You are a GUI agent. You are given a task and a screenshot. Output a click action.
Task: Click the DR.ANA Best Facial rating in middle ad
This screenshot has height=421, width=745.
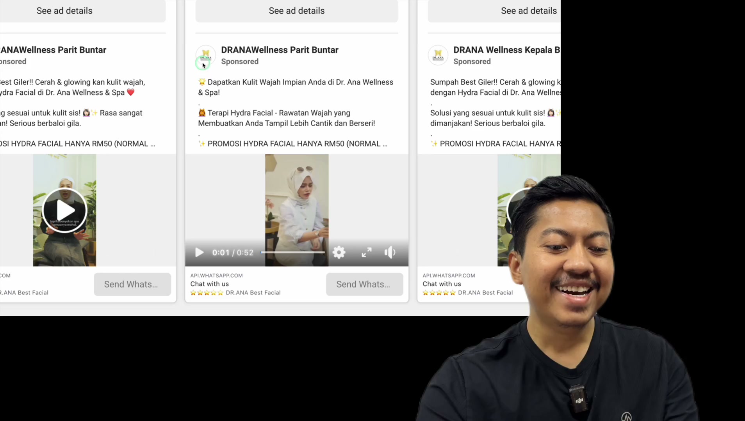point(235,292)
